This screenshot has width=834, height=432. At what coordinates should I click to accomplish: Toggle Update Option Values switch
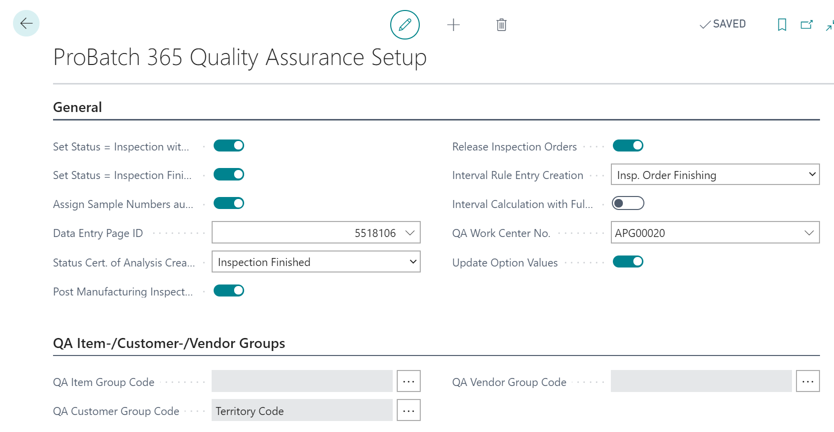coord(628,262)
